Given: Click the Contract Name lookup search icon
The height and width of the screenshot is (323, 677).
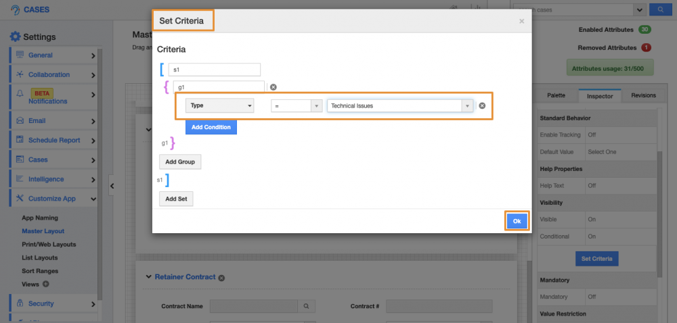Looking at the screenshot, I should coord(307,306).
